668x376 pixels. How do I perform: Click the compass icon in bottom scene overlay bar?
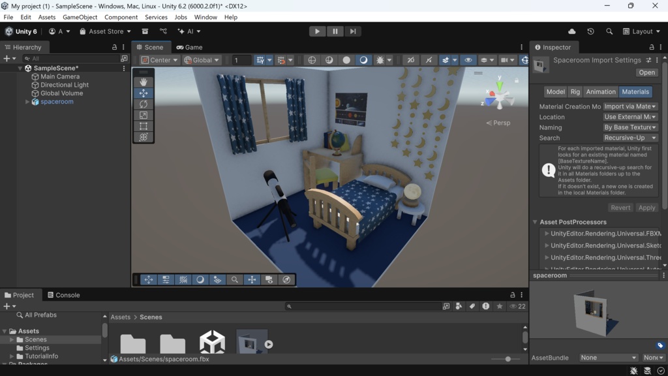click(287, 279)
